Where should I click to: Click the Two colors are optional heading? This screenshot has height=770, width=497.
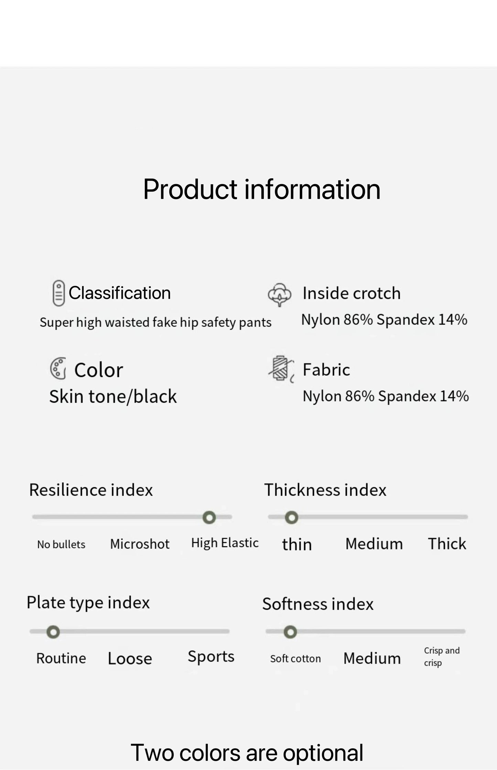click(x=247, y=752)
